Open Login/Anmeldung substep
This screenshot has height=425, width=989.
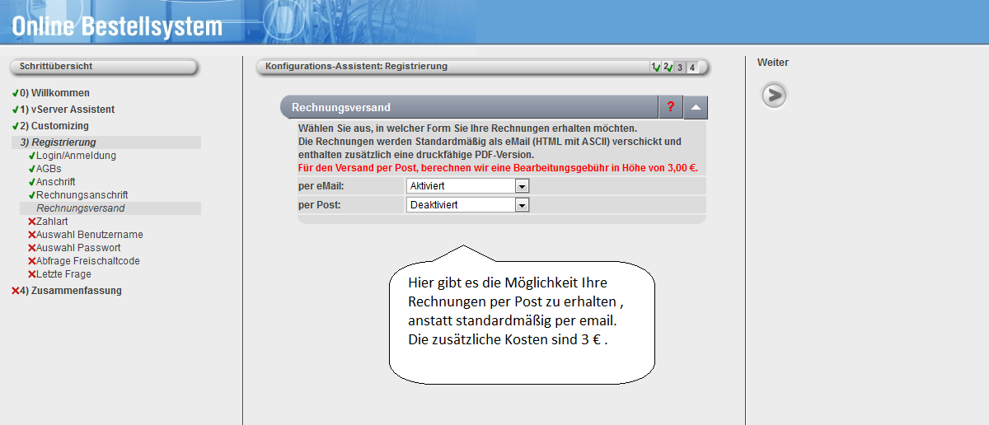coord(76,156)
